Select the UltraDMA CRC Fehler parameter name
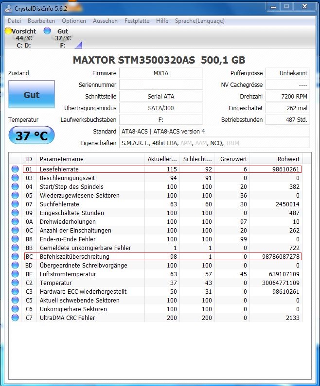The width and height of the screenshot is (320, 386). (67, 318)
